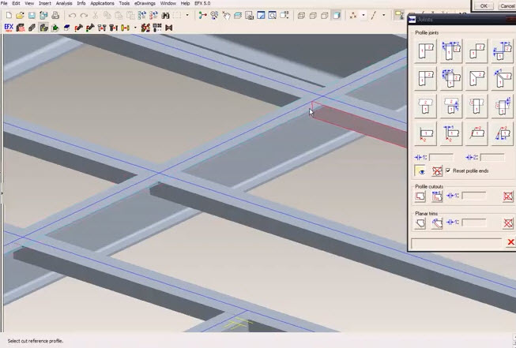516x348 pixels.
Task: Select the shaded display style cube
Action: click(337, 16)
